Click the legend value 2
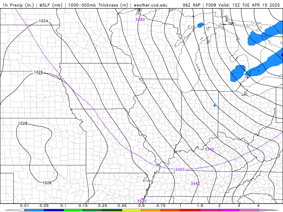This screenshot has width=283, height=212. click(219, 206)
